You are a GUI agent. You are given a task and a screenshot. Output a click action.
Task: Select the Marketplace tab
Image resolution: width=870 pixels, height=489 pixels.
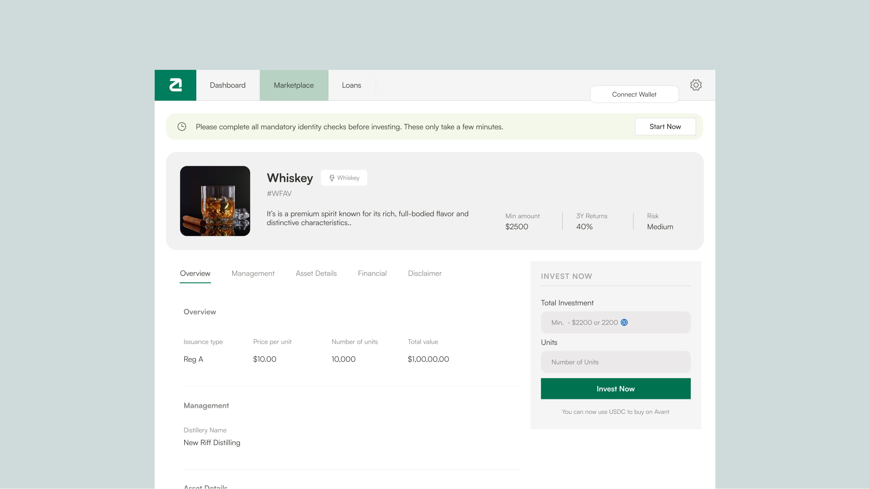pyautogui.click(x=294, y=85)
